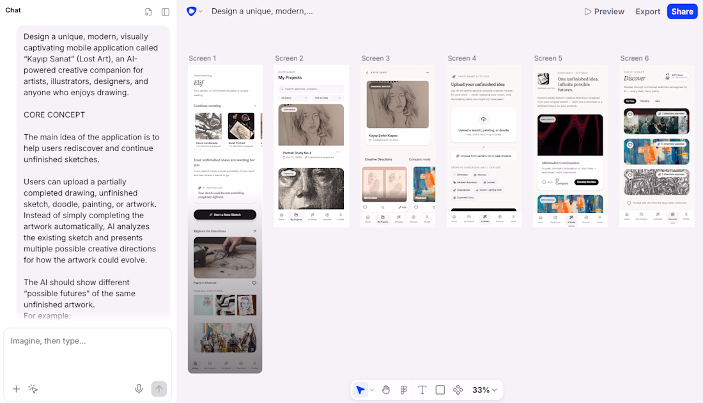
Task: Click "Choose from camera roll or past projects" in Screen 4
Action: point(484,155)
